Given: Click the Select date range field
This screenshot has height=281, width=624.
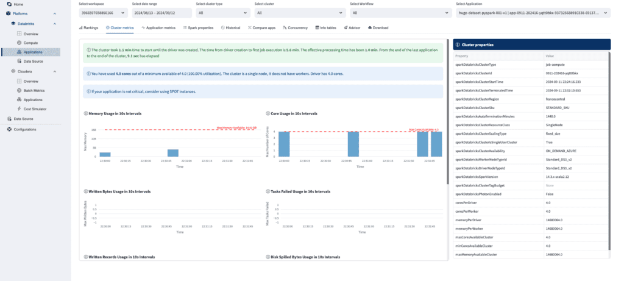Looking at the screenshot, I should pos(160,12).
